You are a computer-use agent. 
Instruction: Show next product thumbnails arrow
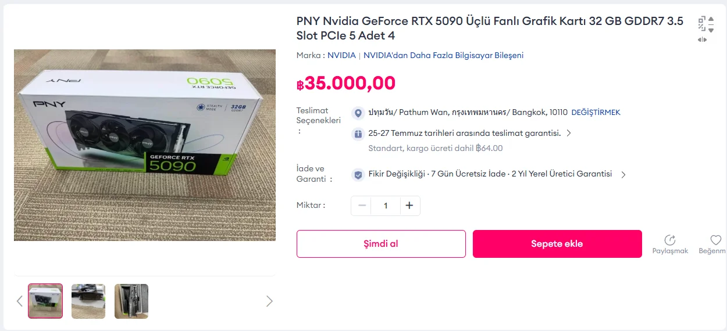click(269, 301)
